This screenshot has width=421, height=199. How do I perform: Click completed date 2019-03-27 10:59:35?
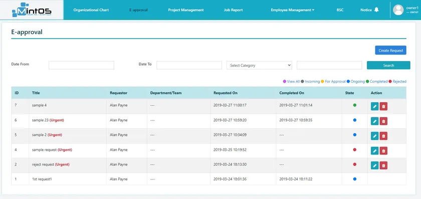296,120
